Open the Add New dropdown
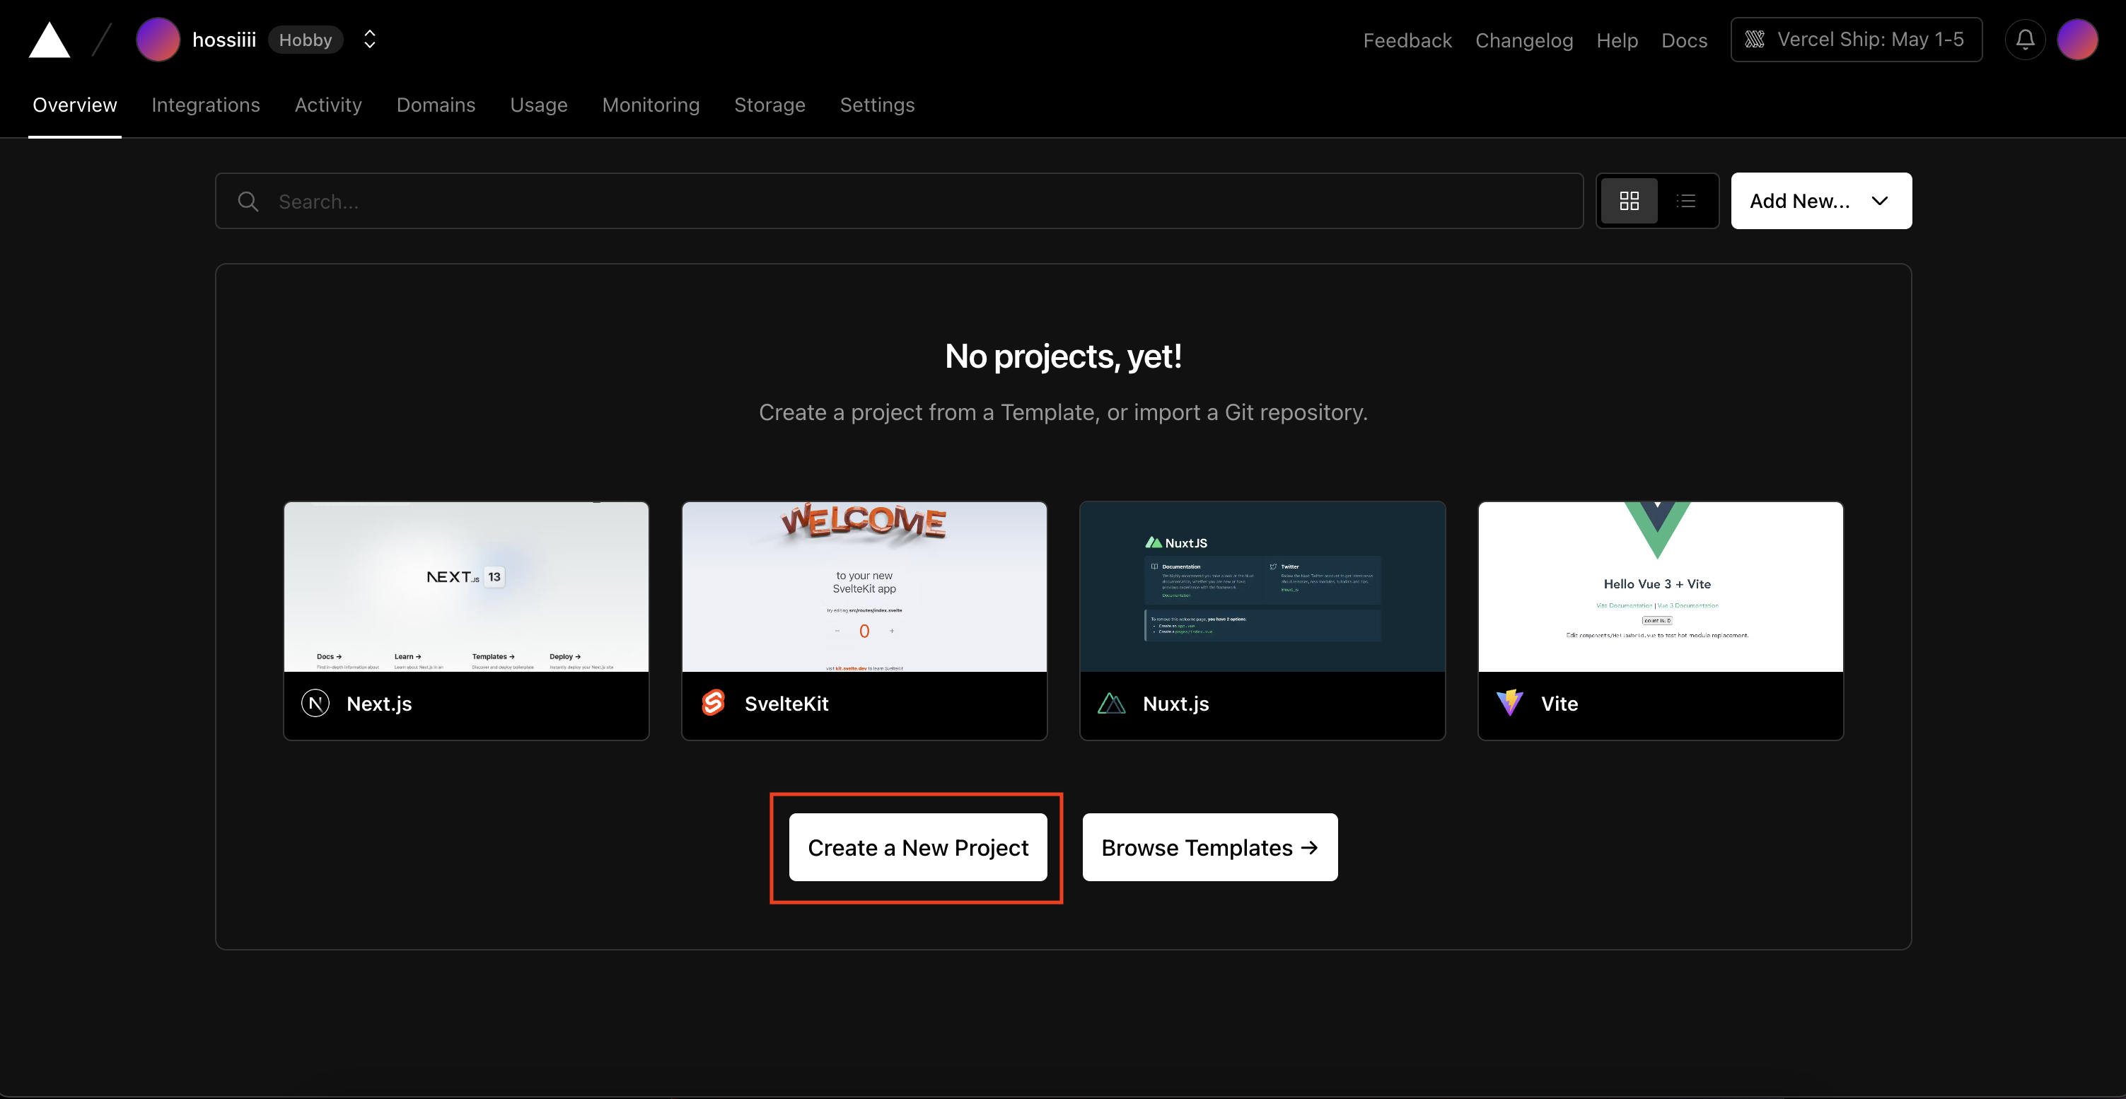 (1820, 201)
